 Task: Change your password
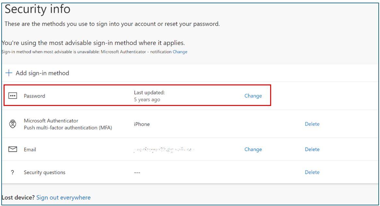tap(253, 96)
